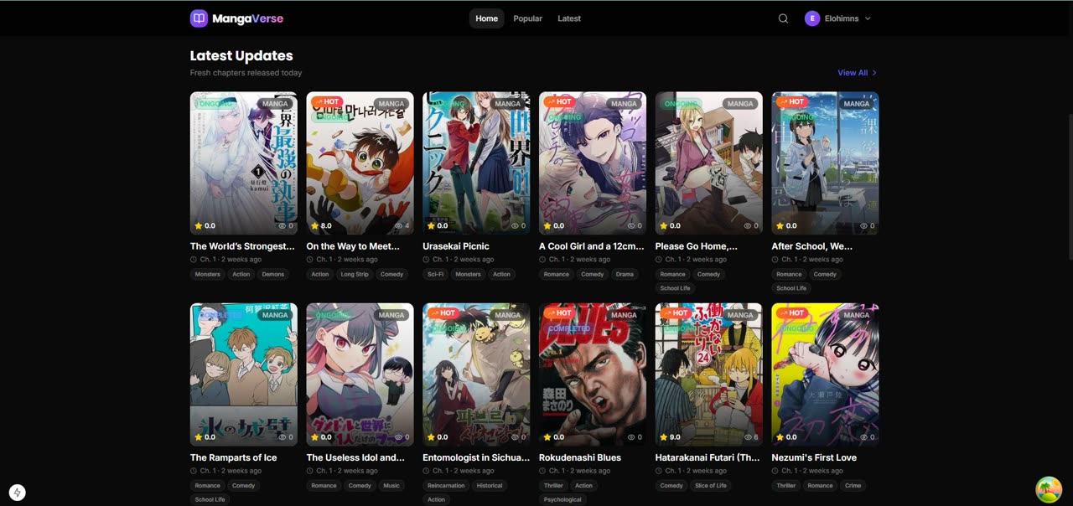Select the Psychological genre tag
Viewport: 1073px width, 506px height.
coord(562,499)
